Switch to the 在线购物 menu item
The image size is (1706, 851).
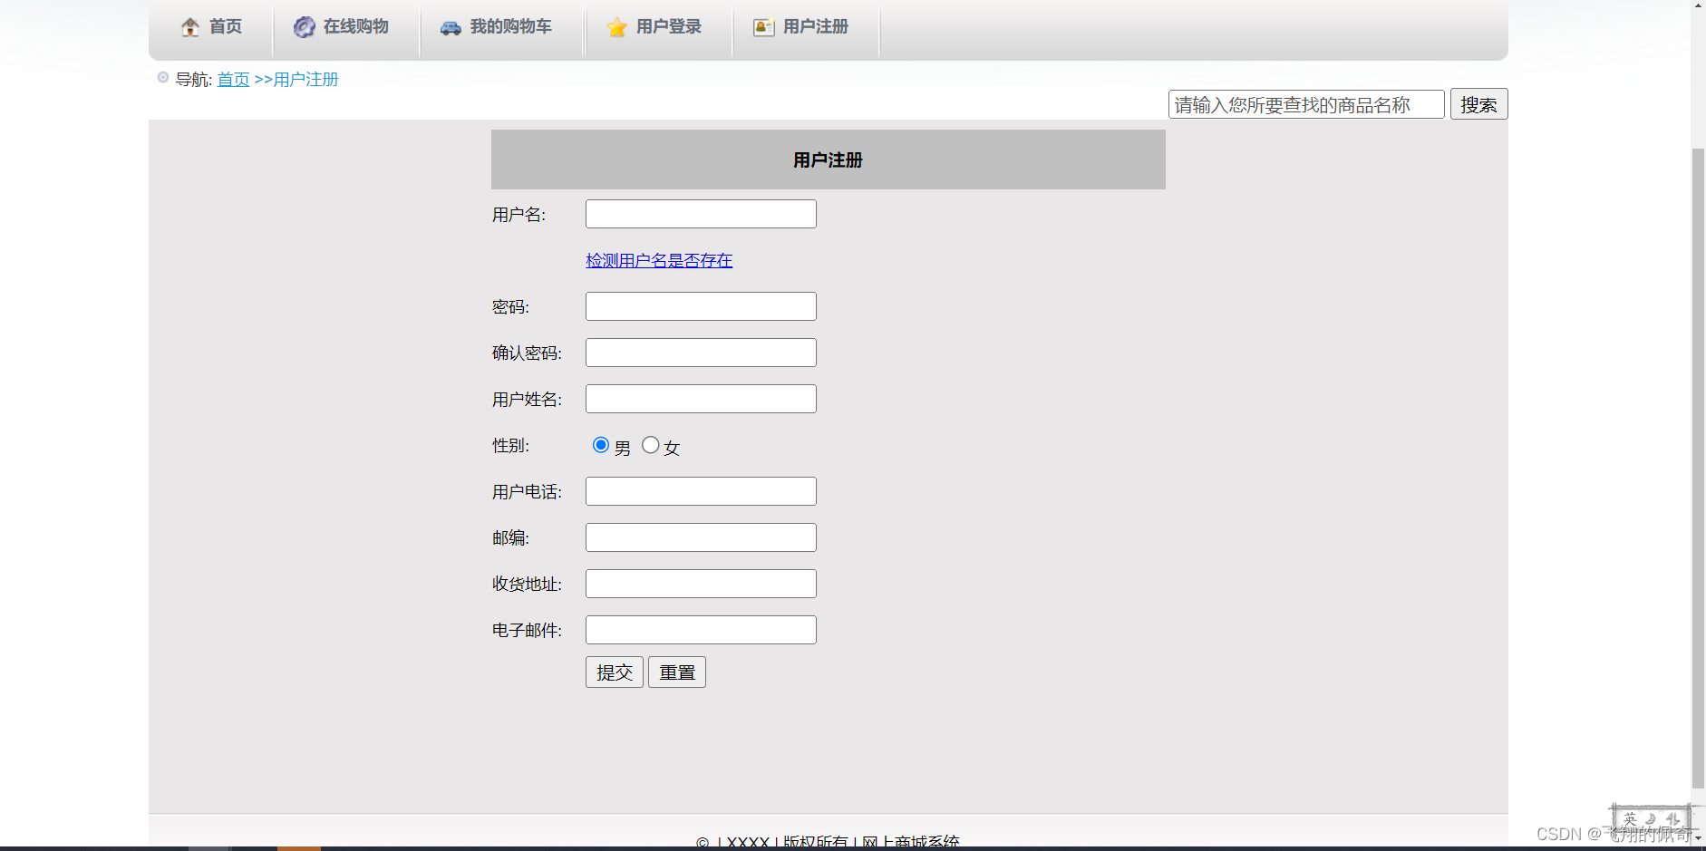(354, 26)
